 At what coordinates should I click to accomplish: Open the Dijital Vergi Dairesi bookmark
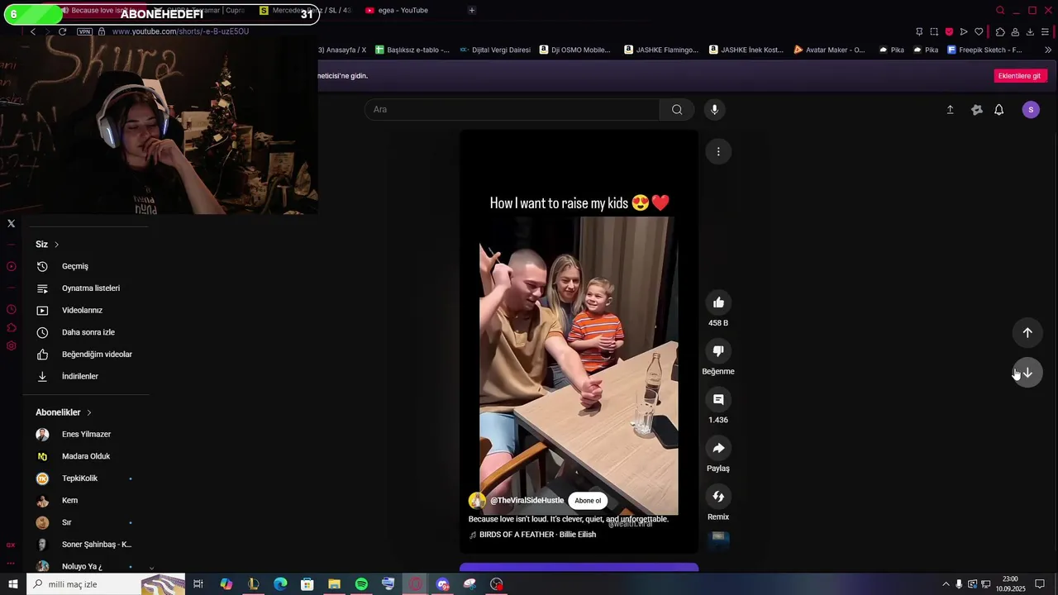pyautogui.click(x=495, y=50)
